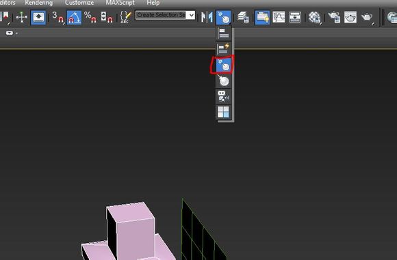
Task: Click the Create Selection Set text field
Action: 162,15
